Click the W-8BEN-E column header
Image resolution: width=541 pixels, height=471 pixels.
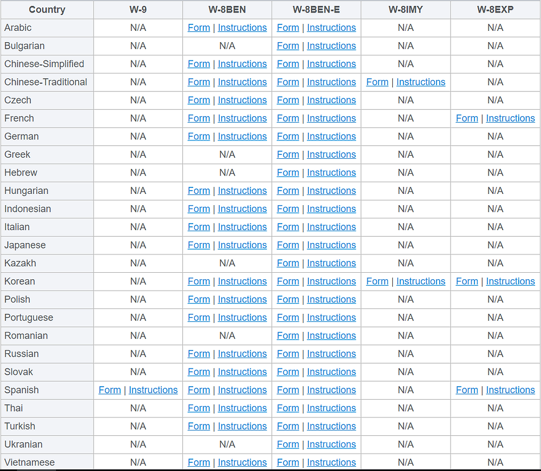tap(316, 10)
